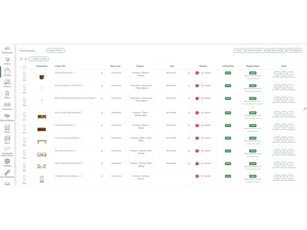The image size is (307, 230).
Task: Open the Listings sidebar section
Action: 7,72
